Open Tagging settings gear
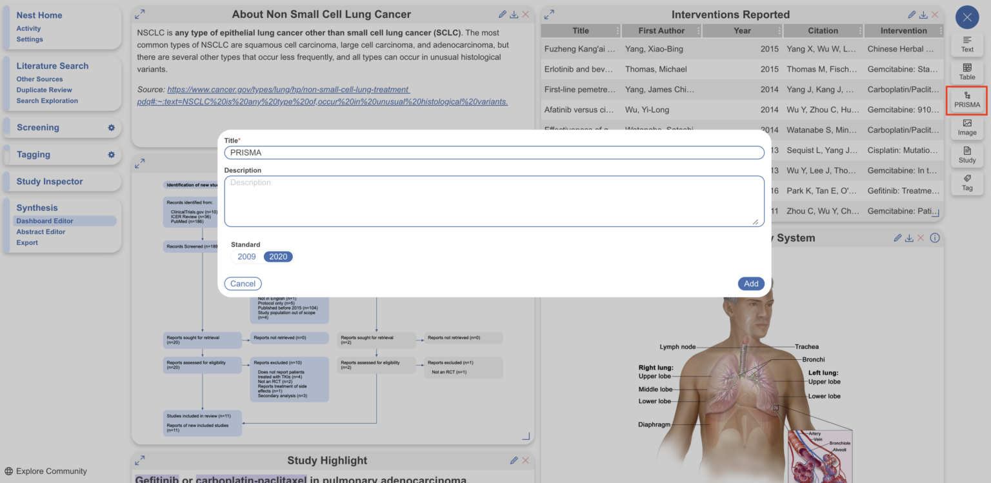 111,155
